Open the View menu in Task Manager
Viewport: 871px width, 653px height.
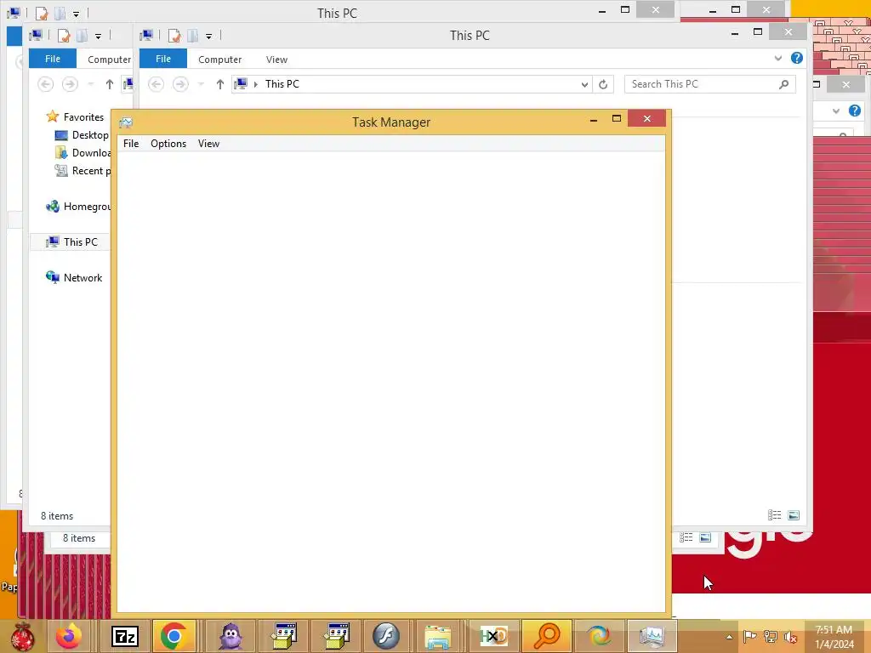coord(209,144)
